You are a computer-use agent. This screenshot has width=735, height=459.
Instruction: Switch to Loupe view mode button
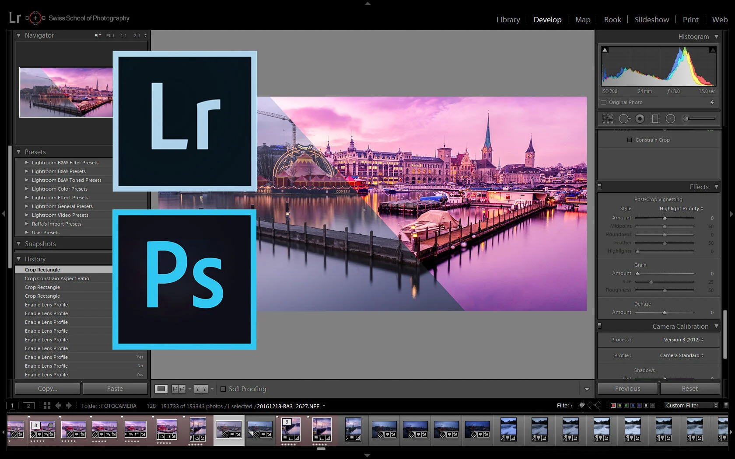(x=161, y=389)
